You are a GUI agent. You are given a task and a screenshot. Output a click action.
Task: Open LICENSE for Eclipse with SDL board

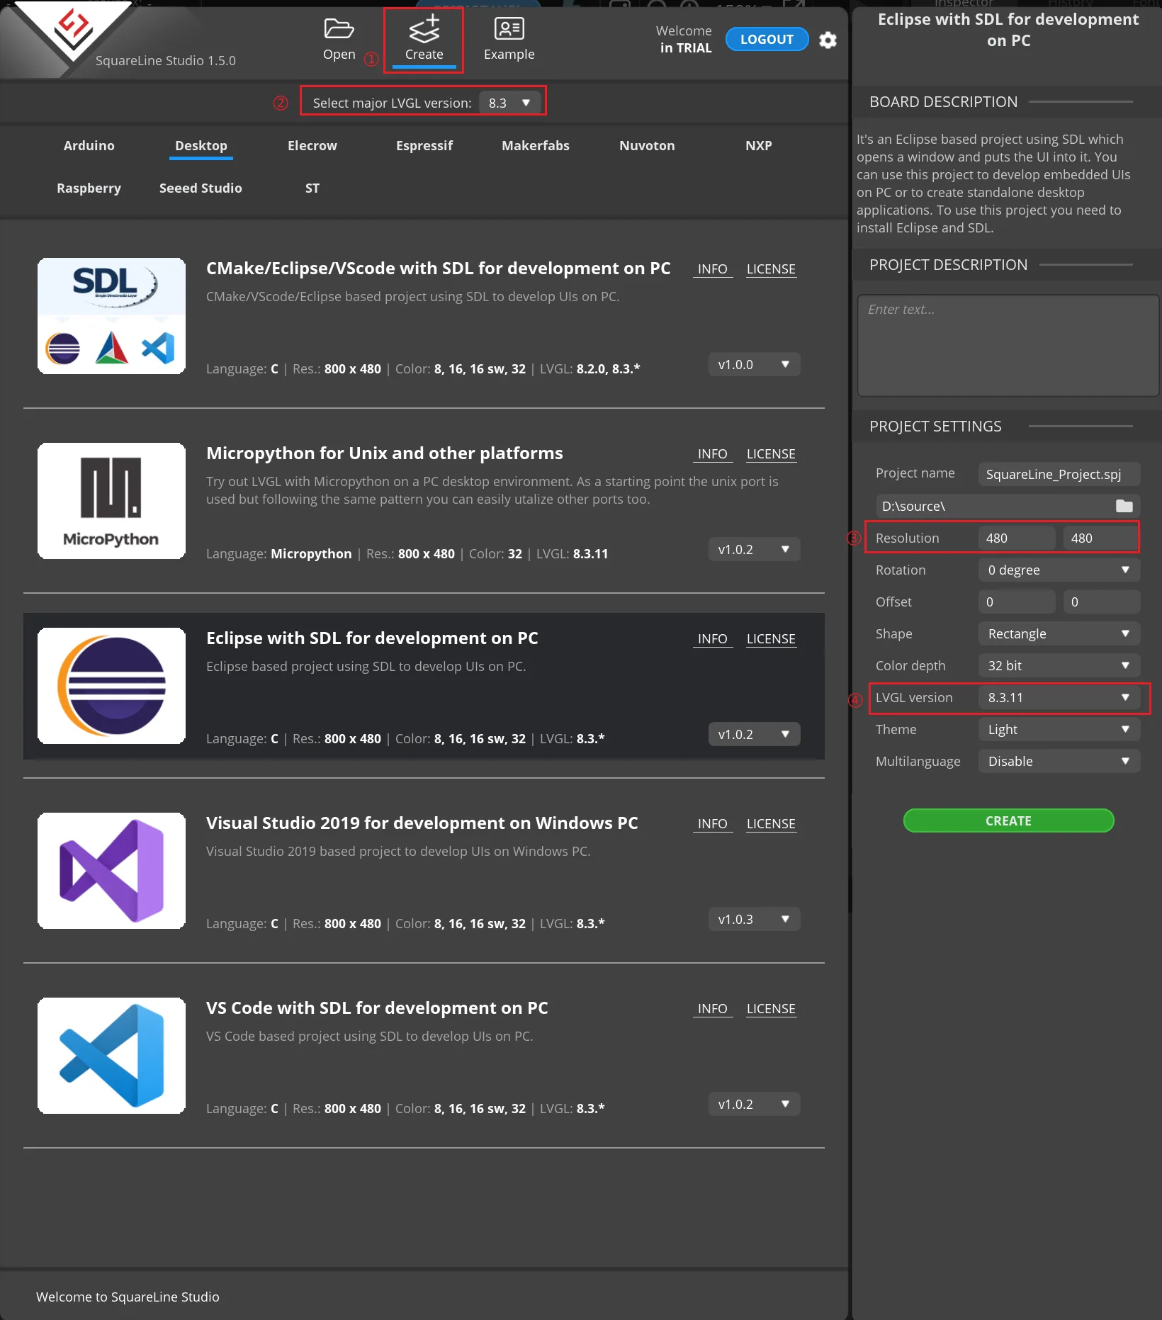click(771, 639)
